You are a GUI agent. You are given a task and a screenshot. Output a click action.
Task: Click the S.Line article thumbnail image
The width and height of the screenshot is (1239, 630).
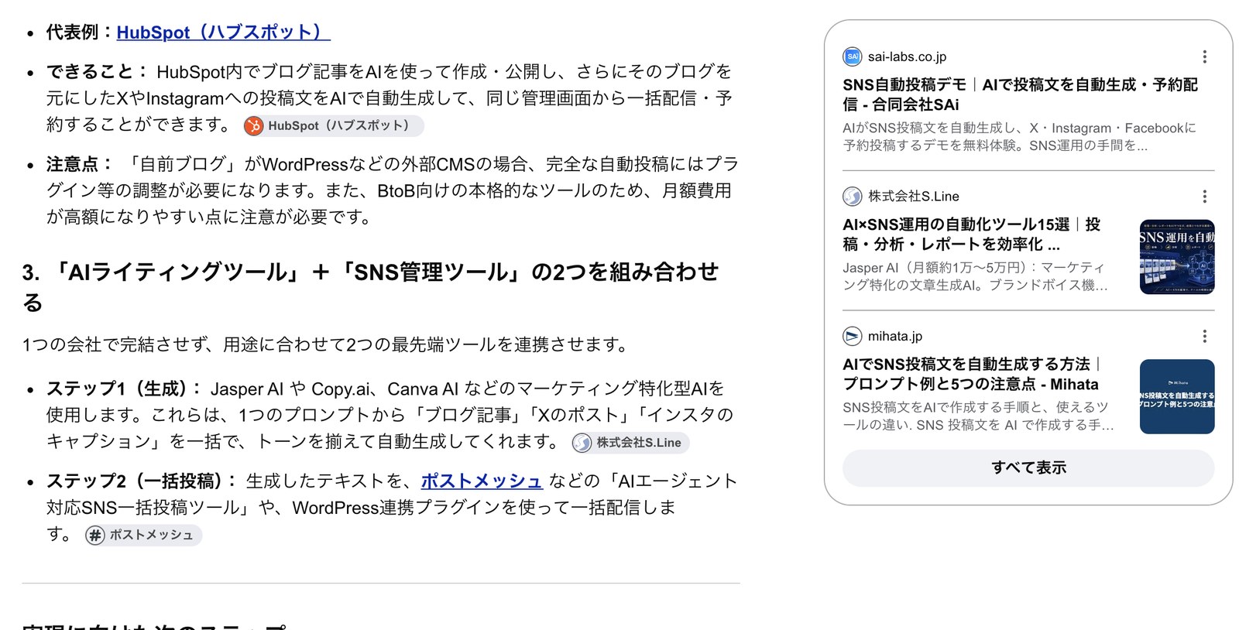click(x=1177, y=257)
